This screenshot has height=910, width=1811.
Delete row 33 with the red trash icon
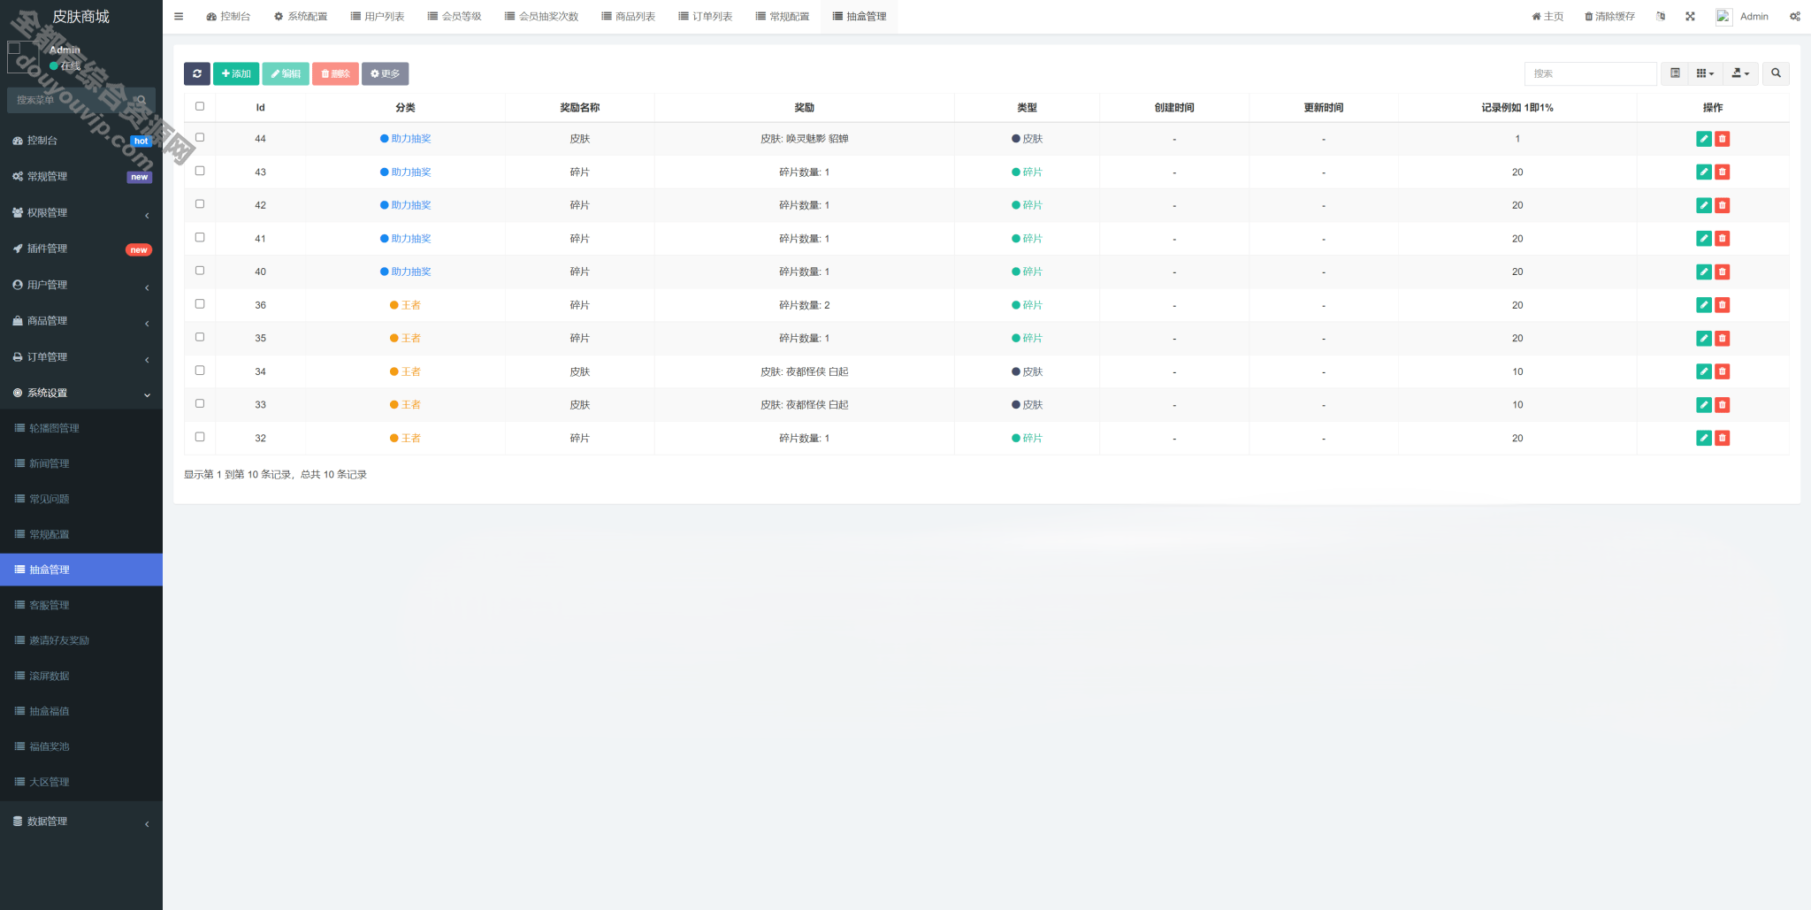pyautogui.click(x=1722, y=404)
